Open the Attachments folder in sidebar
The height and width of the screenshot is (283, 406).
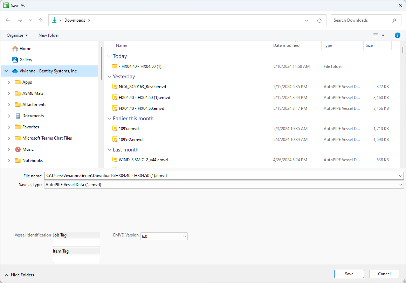[x=34, y=105]
